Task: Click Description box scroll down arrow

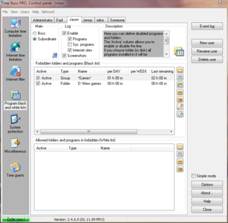Action: pos(166,54)
